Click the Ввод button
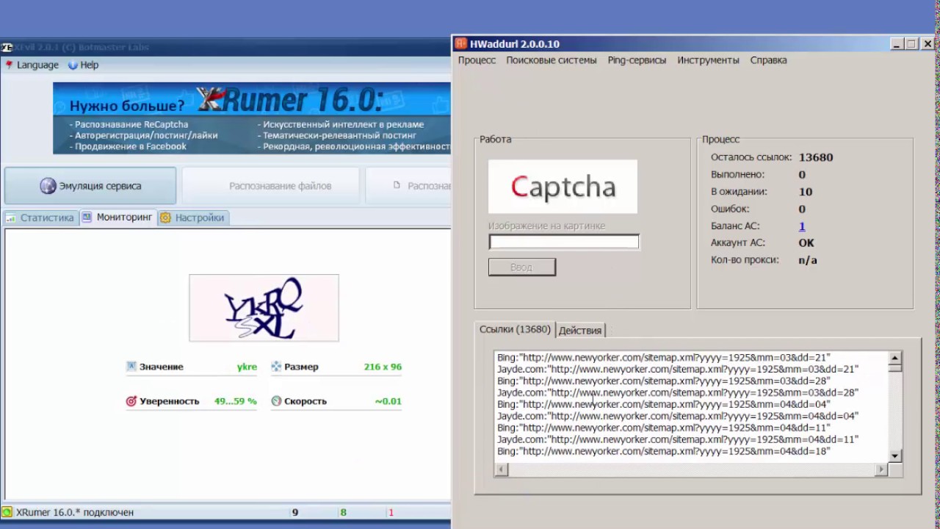940x529 pixels. click(x=522, y=267)
